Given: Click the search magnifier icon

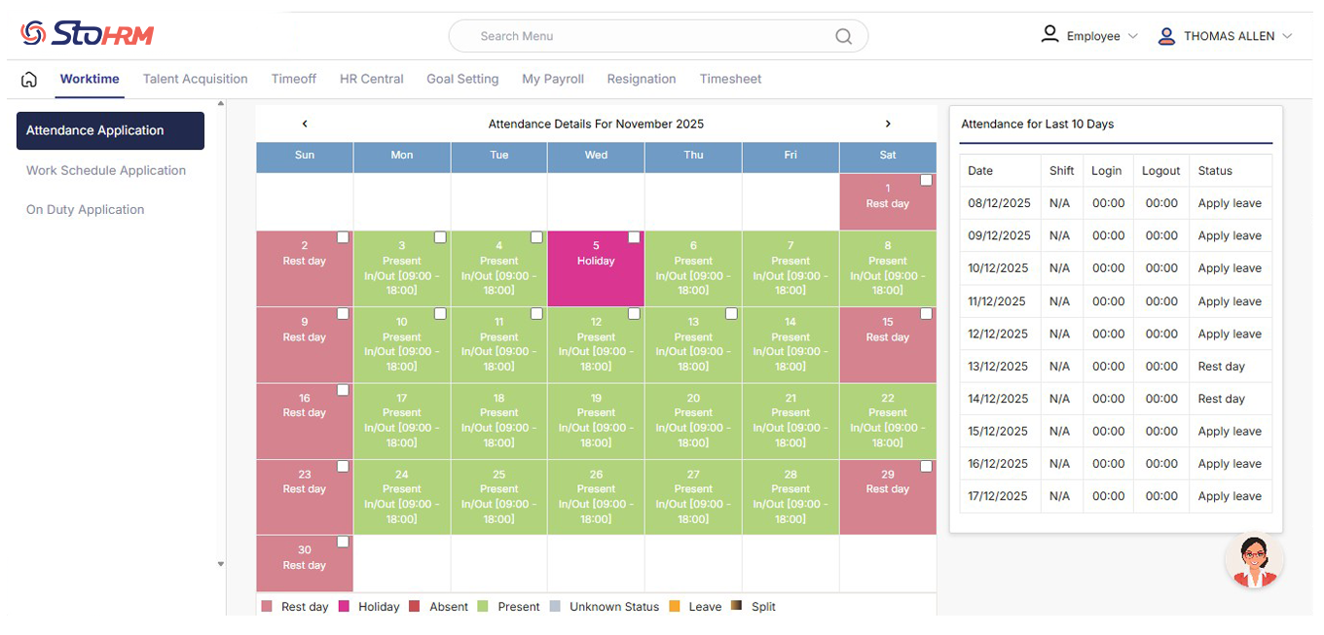Looking at the screenshot, I should point(843,35).
